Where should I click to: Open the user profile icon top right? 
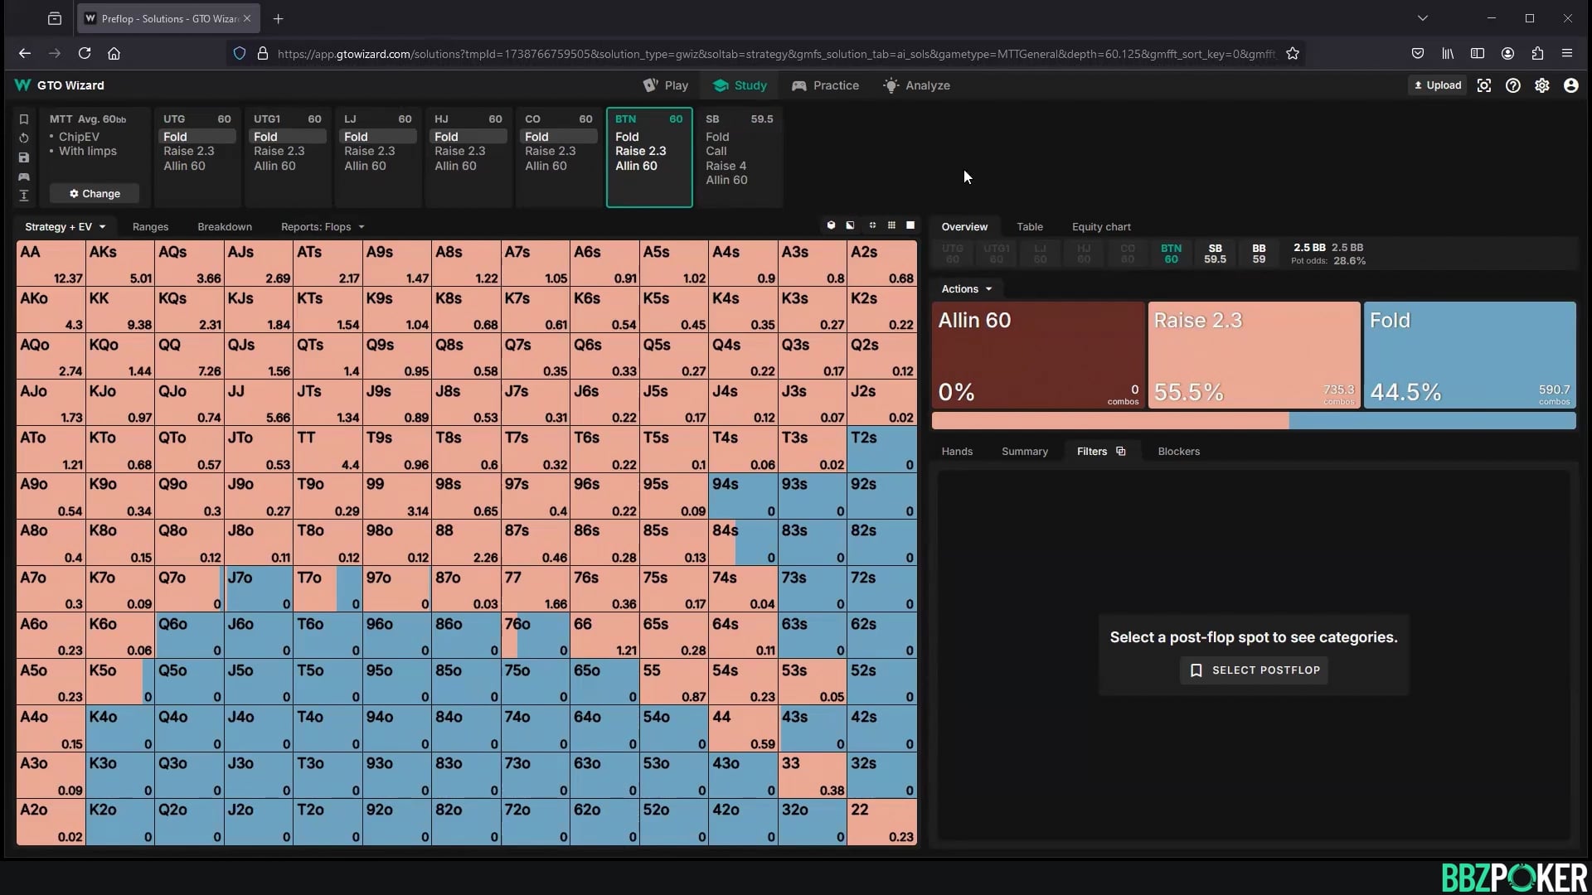pyautogui.click(x=1571, y=85)
